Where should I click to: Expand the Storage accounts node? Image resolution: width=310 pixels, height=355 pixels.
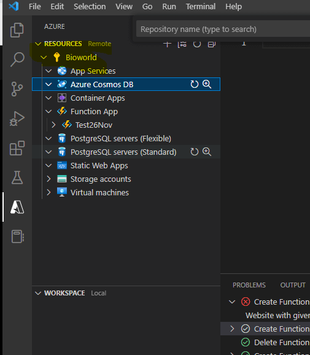[x=48, y=179]
